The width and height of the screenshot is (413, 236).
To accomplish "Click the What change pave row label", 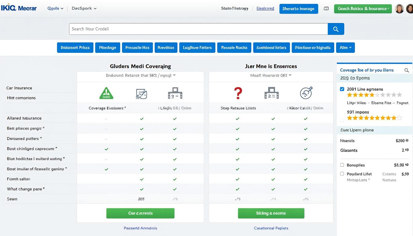I will pyautogui.click(x=26, y=189).
